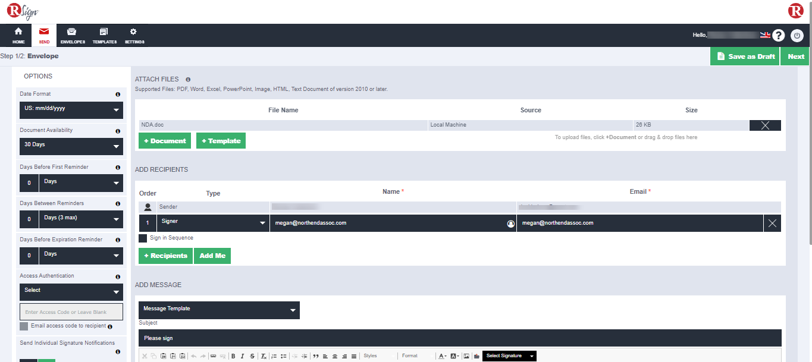This screenshot has height=362, width=812.
Task: Click the Enter Access Code input field
Action: (71, 312)
